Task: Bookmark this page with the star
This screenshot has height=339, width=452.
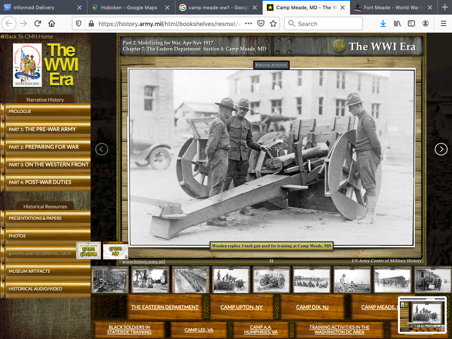Action: coord(273,23)
